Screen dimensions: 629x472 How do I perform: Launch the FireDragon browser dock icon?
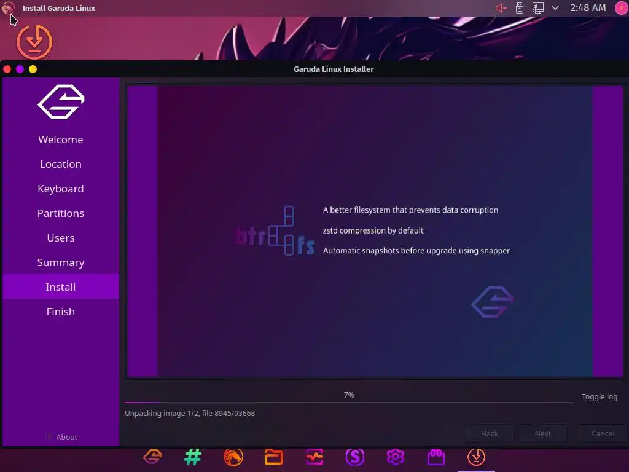[x=233, y=457]
